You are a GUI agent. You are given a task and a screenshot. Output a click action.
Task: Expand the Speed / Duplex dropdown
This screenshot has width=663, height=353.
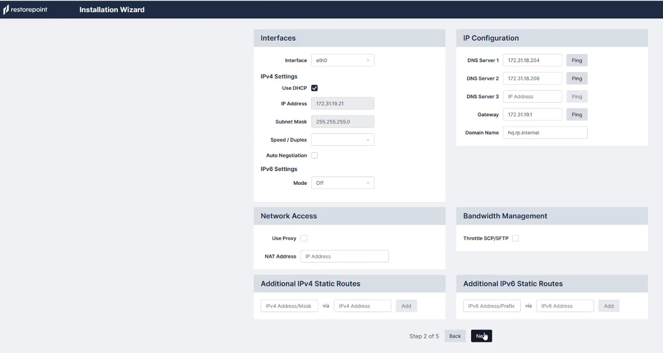tap(342, 140)
